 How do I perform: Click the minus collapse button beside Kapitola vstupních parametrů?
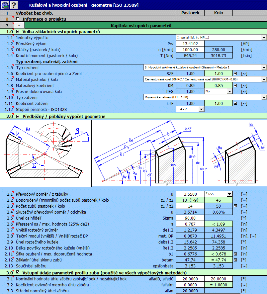tap(19, 26)
